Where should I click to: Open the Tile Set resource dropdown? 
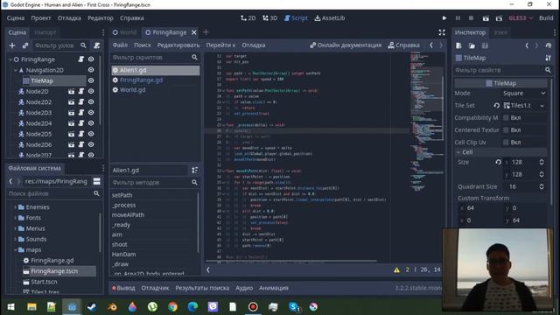tap(542, 106)
